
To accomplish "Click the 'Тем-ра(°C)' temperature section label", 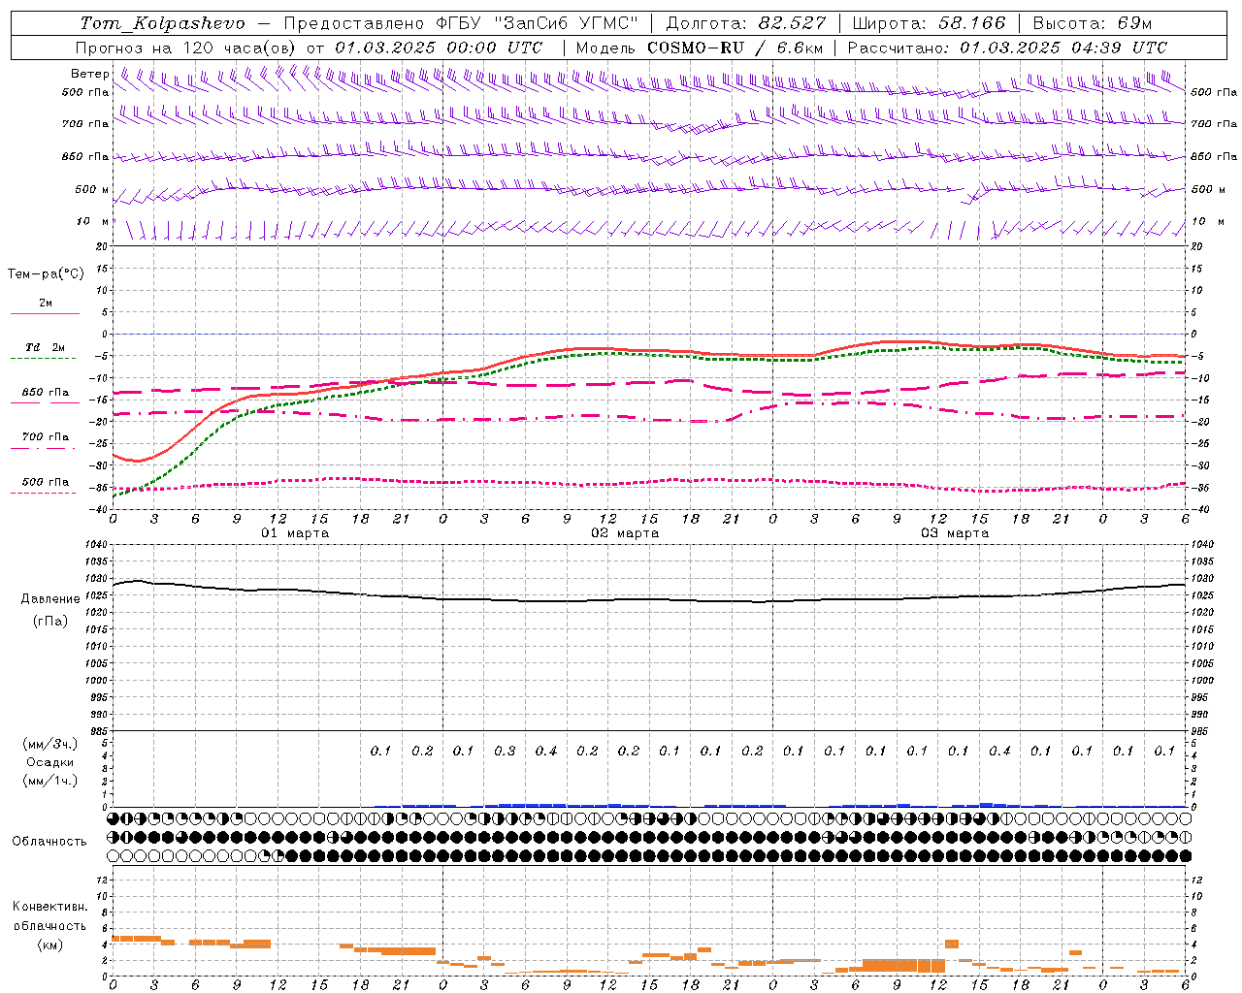I will [x=46, y=274].
